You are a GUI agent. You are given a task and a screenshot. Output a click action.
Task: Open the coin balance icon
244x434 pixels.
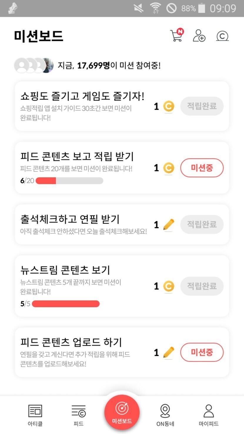tap(222, 36)
